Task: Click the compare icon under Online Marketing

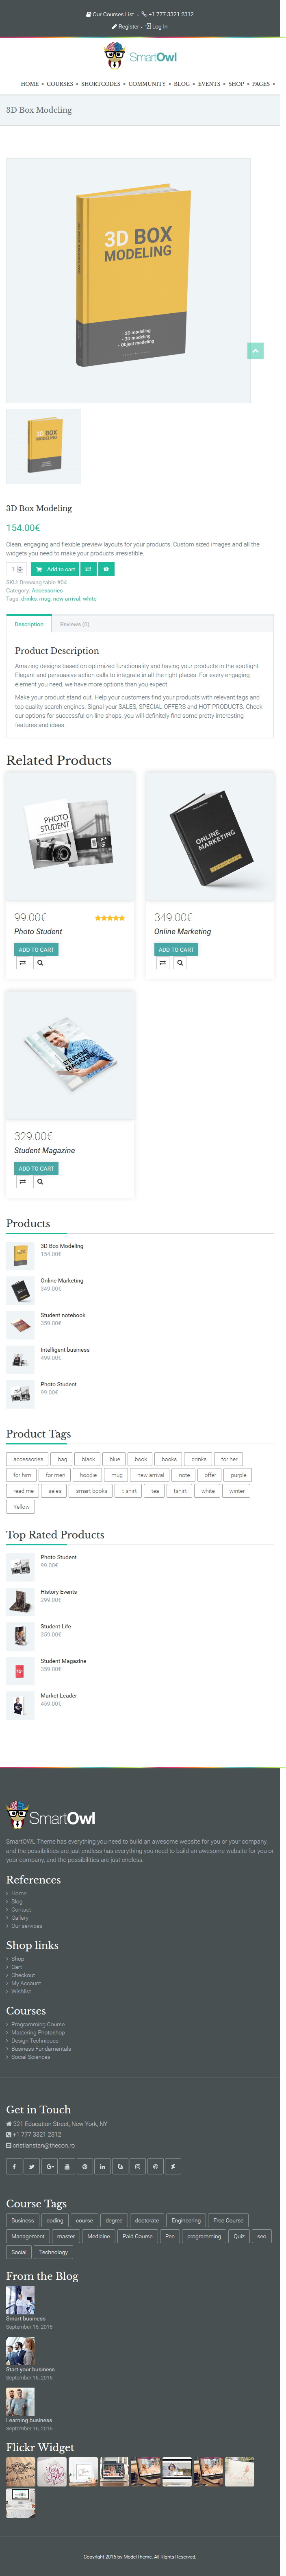Action: (162, 963)
